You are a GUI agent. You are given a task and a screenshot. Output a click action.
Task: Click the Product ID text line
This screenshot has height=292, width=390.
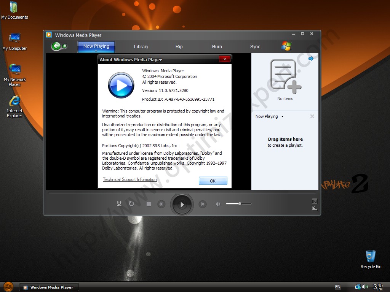pos(178,99)
